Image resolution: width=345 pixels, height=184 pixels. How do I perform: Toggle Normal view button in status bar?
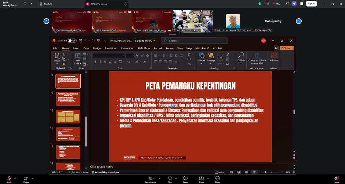pyautogui.click(x=231, y=172)
